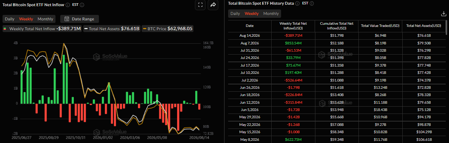449x143 pixels.
Task: Click the Jun 26,2026 date cell
Action: pyautogui.click(x=250, y=87)
